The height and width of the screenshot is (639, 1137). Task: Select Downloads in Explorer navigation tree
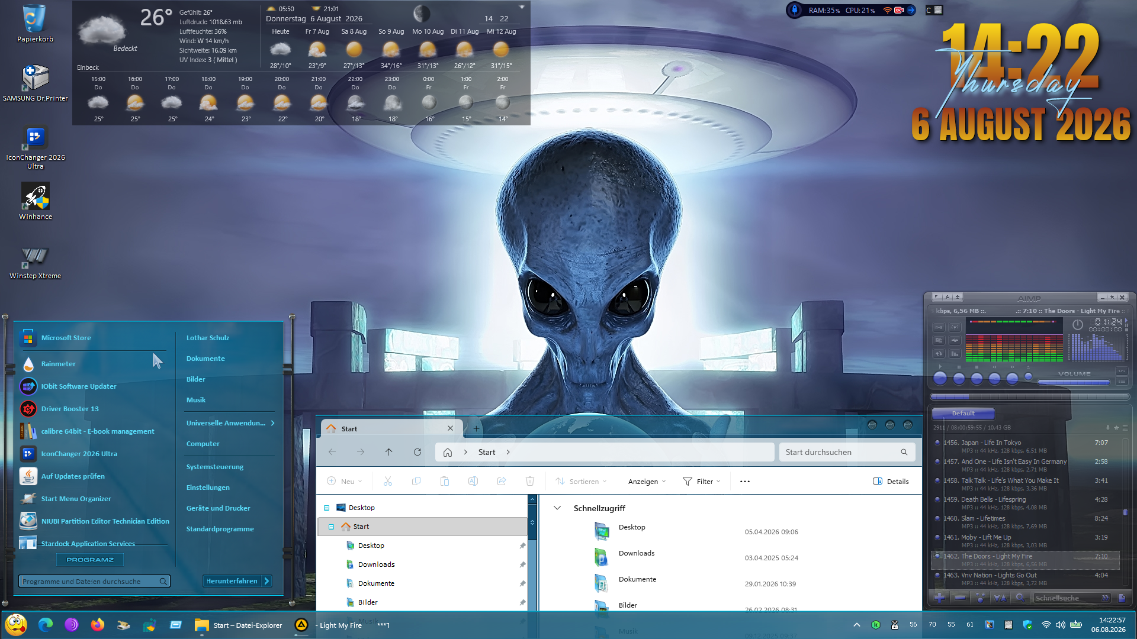[376, 564]
